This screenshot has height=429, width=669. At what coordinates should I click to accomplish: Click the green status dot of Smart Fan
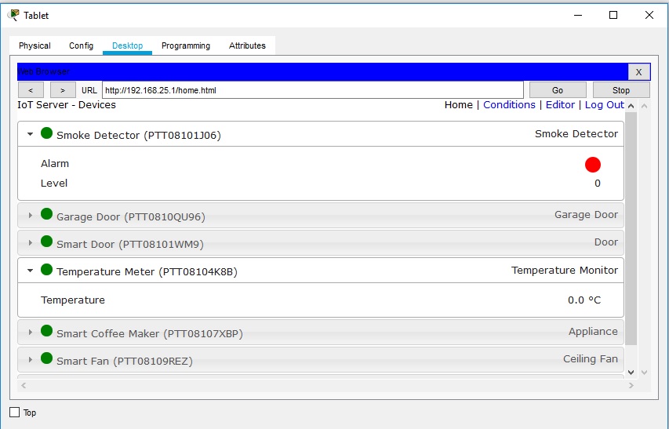46,358
